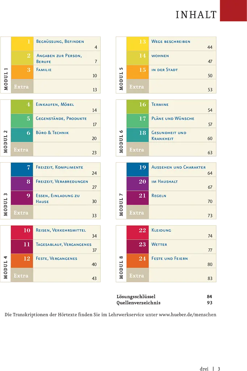This screenshot has width=247, height=371.
Task: Select the chapter "Wege beschreiben"
Action: [x=171, y=41]
